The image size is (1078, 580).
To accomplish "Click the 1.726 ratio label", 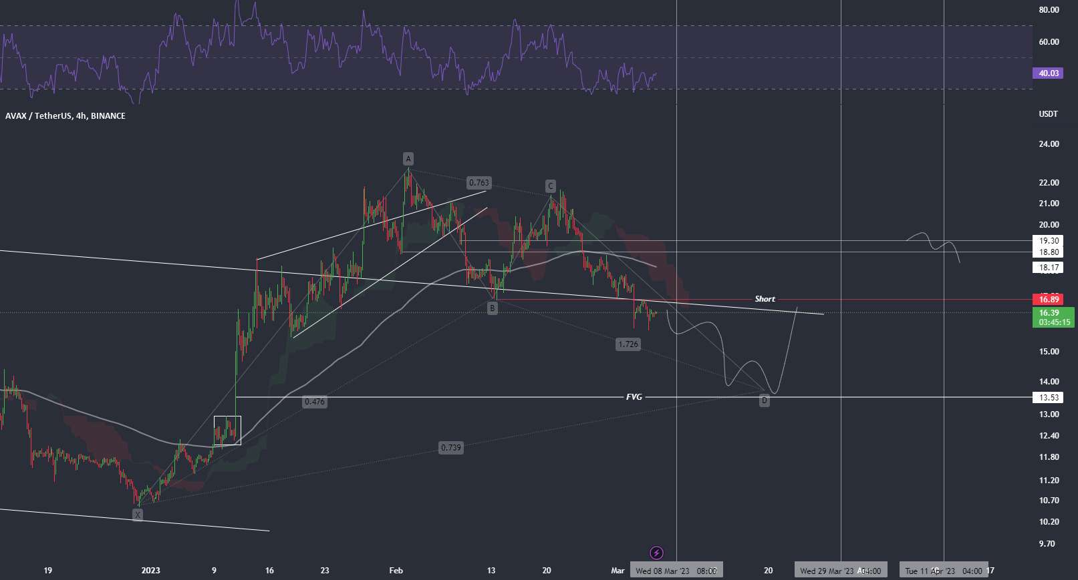I will pyautogui.click(x=628, y=344).
